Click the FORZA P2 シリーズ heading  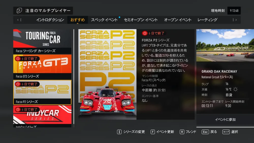pyautogui.click(x=155, y=40)
